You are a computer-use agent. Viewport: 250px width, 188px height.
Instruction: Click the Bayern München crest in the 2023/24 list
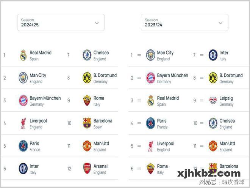(151, 78)
